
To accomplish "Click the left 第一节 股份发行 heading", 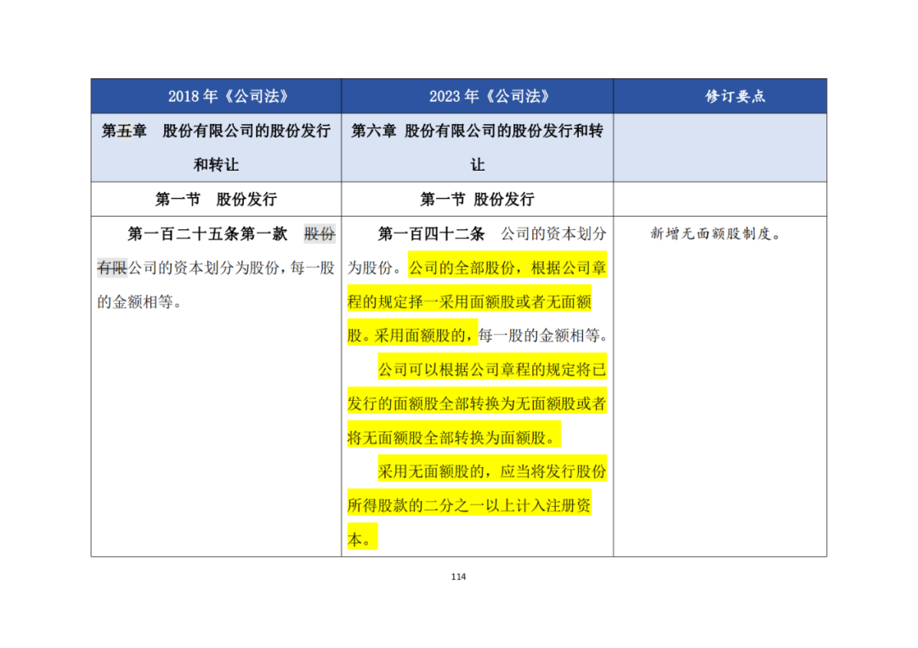I will 216,200.
